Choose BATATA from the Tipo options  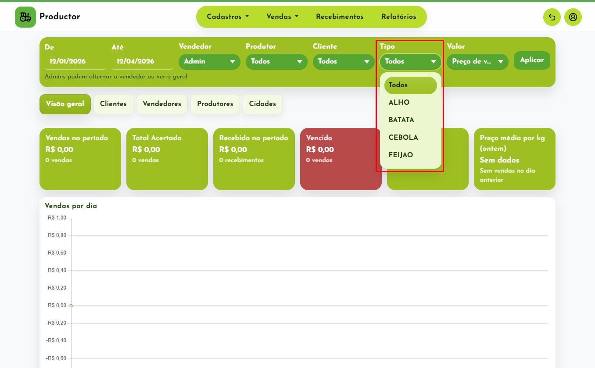click(x=401, y=120)
